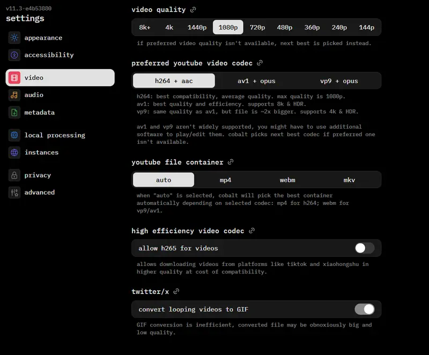Select mkv file container
Viewport: 429px width, 355px height.
(350, 180)
